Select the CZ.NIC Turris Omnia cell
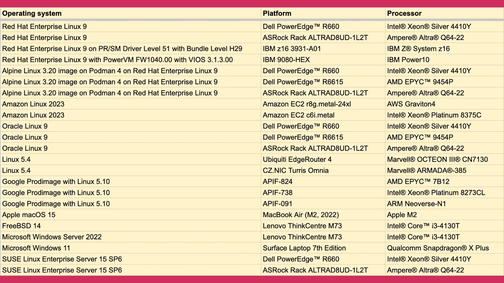 tap(296, 170)
